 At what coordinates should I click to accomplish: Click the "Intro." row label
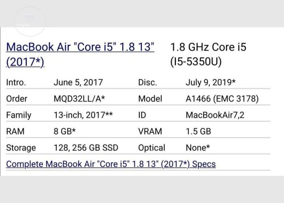(16, 82)
